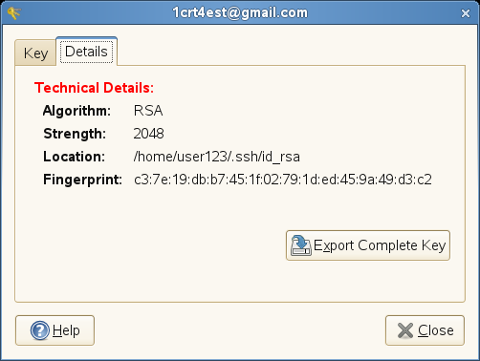The height and width of the screenshot is (361, 480).
Task: Click the blue question mark Help icon
Action: [x=40, y=330]
